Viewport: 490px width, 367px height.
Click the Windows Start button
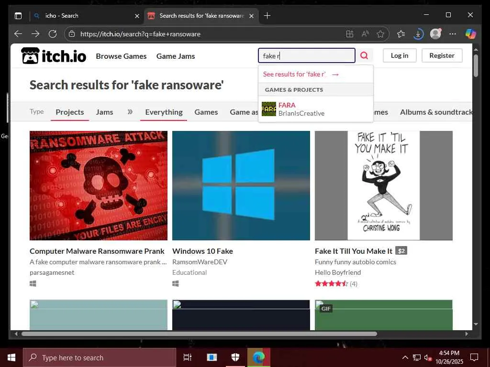(x=11, y=357)
